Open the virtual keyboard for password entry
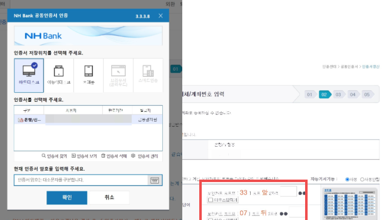 point(155,180)
